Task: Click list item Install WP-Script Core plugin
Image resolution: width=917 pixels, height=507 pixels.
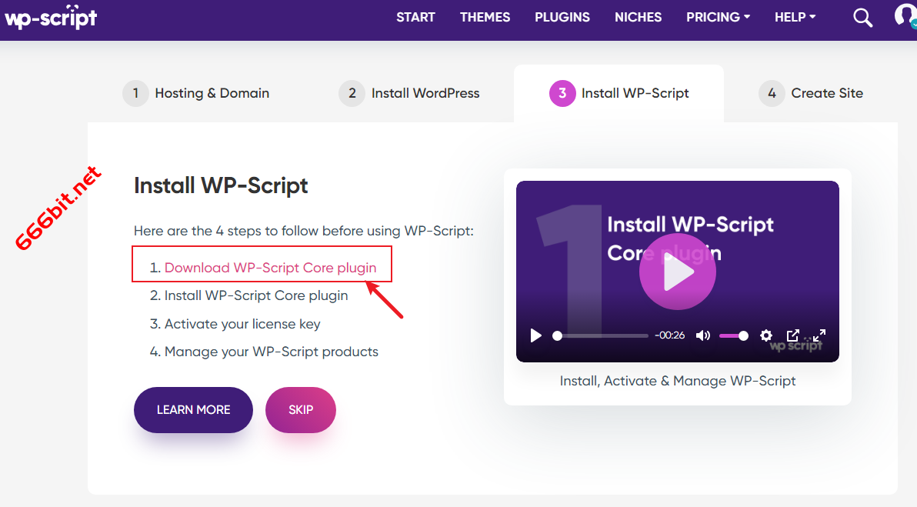Action: pos(256,296)
